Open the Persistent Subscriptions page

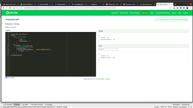click(x=163, y=13)
